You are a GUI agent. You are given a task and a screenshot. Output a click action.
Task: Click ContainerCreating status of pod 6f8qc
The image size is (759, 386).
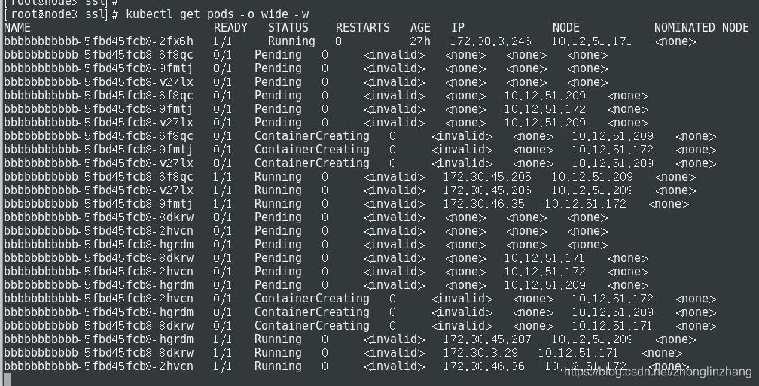pos(312,136)
